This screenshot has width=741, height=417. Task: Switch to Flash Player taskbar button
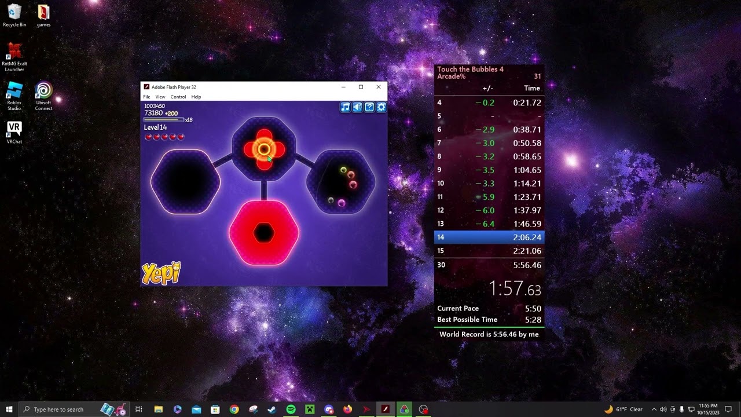(386, 409)
